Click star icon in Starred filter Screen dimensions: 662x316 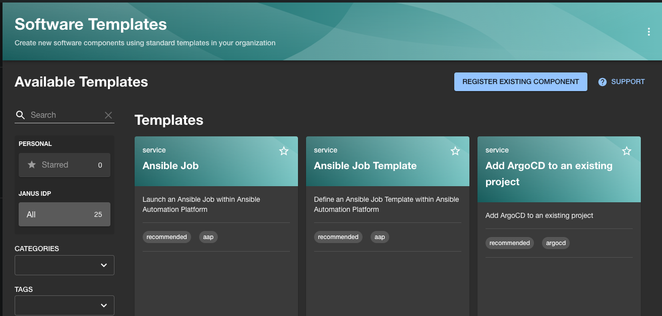pyautogui.click(x=31, y=165)
